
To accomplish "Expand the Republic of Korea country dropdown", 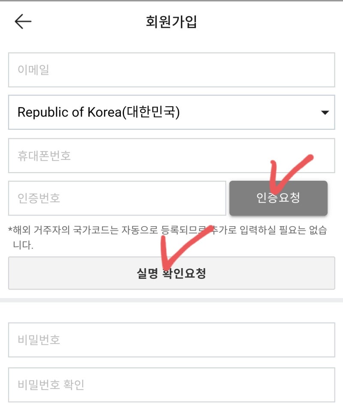I will coord(171,112).
